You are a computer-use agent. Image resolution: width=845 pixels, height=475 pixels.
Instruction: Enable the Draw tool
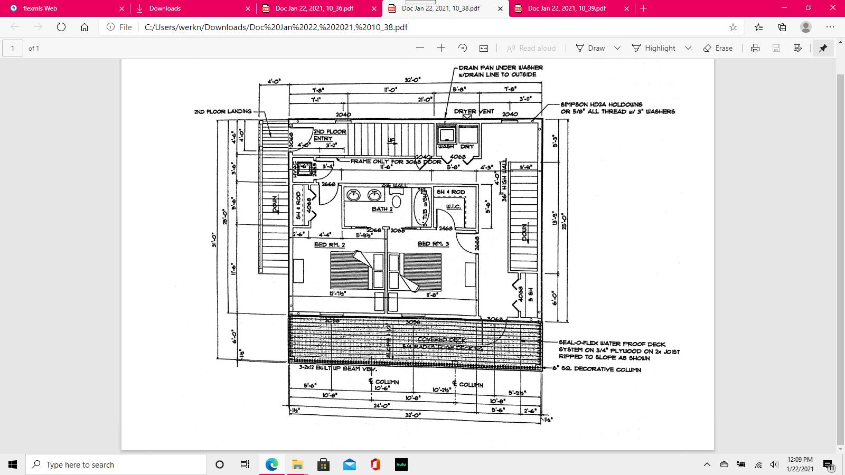point(590,48)
